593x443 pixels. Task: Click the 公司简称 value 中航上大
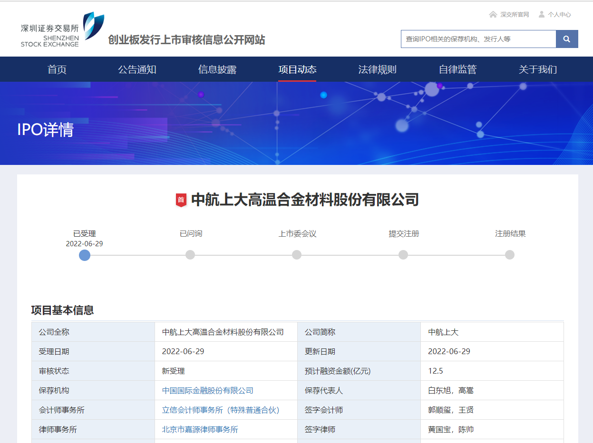tap(443, 332)
